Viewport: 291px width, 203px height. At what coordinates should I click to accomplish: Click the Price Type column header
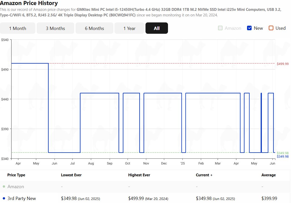16,175
